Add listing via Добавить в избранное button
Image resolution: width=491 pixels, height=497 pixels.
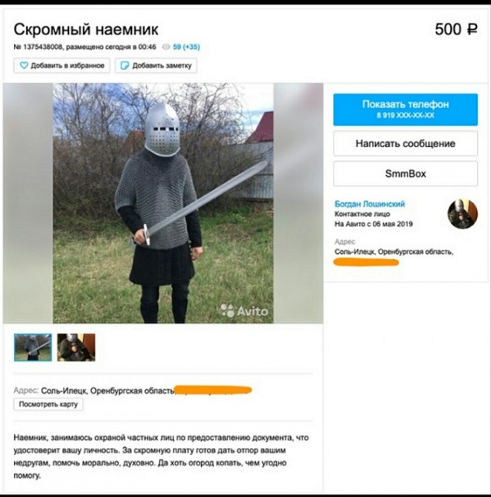(x=62, y=66)
